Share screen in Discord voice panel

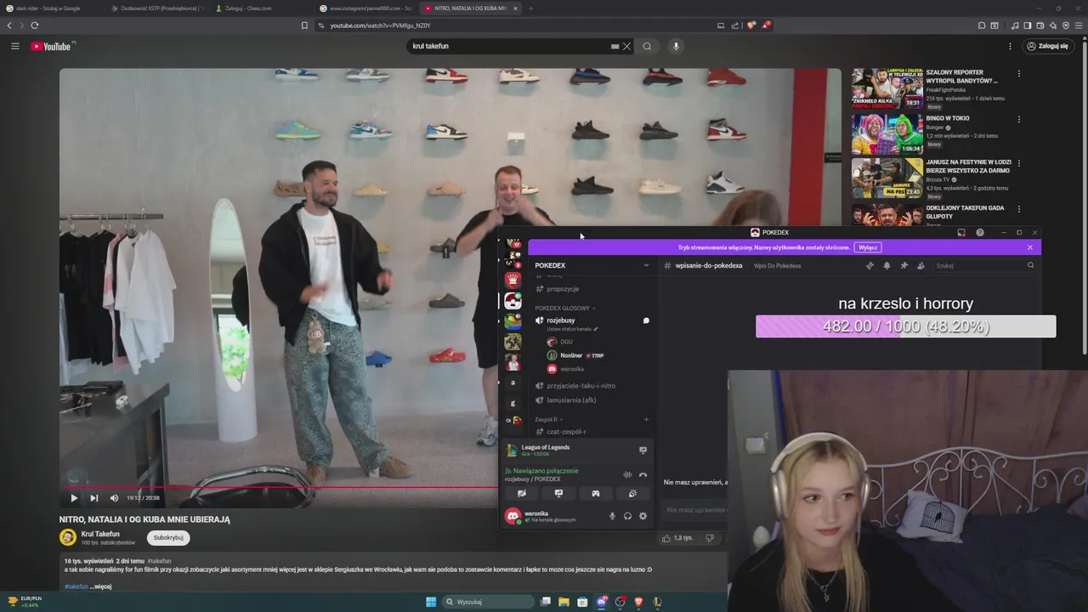558,493
